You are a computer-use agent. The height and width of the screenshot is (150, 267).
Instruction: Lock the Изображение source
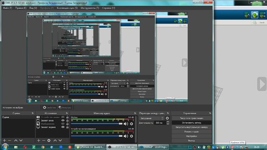pyautogui.click(x=68, y=124)
